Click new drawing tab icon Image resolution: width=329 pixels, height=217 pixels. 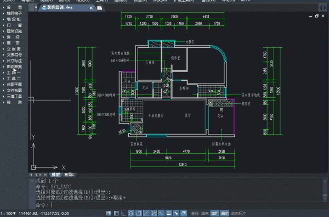click(100, 8)
